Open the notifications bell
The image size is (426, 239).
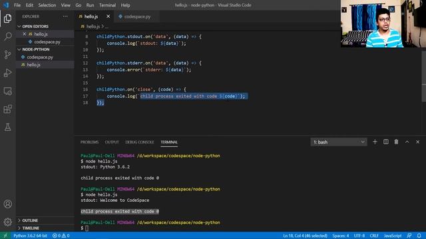click(x=419, y=236)
